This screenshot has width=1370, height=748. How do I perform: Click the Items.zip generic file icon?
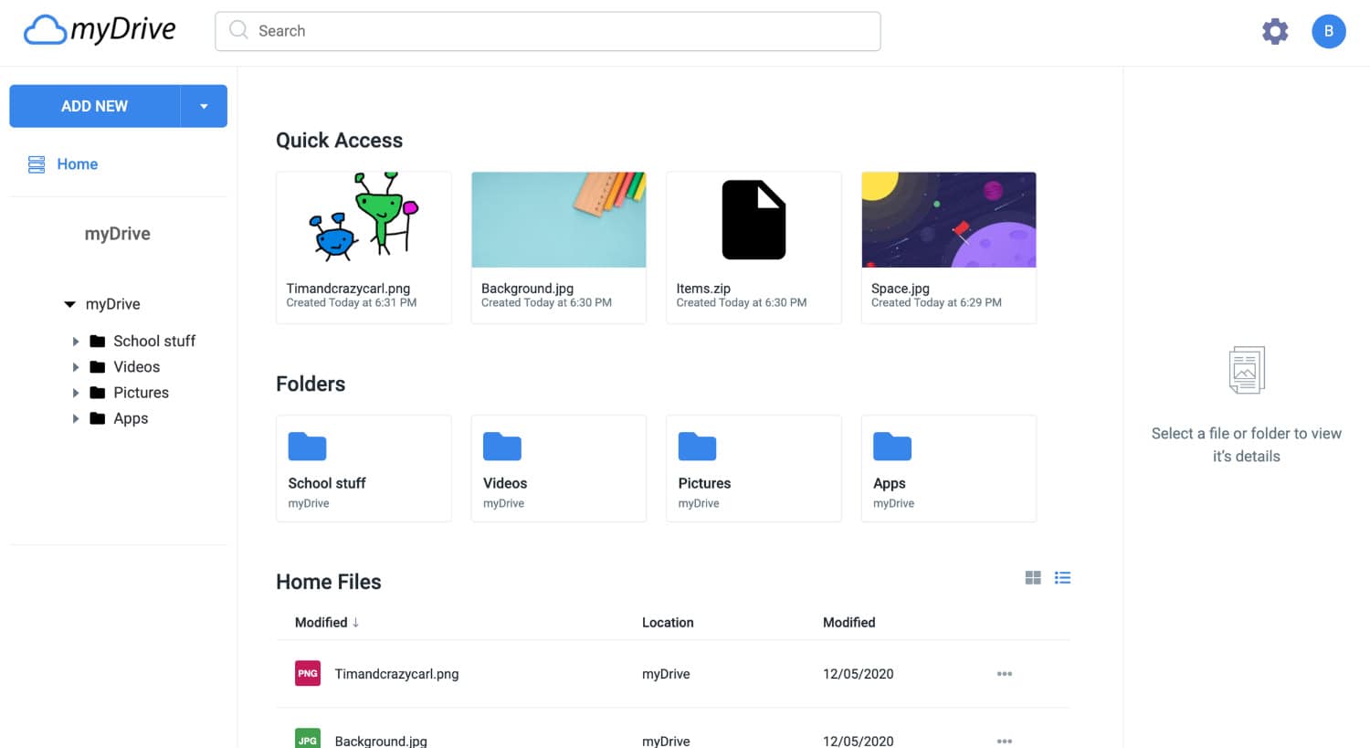click(x=753, y=220)
